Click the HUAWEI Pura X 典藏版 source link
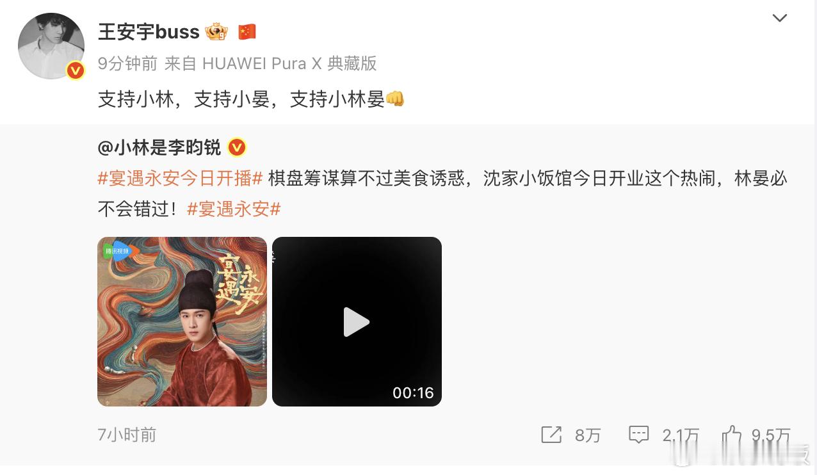817x475 pixels. coord(289,63)
